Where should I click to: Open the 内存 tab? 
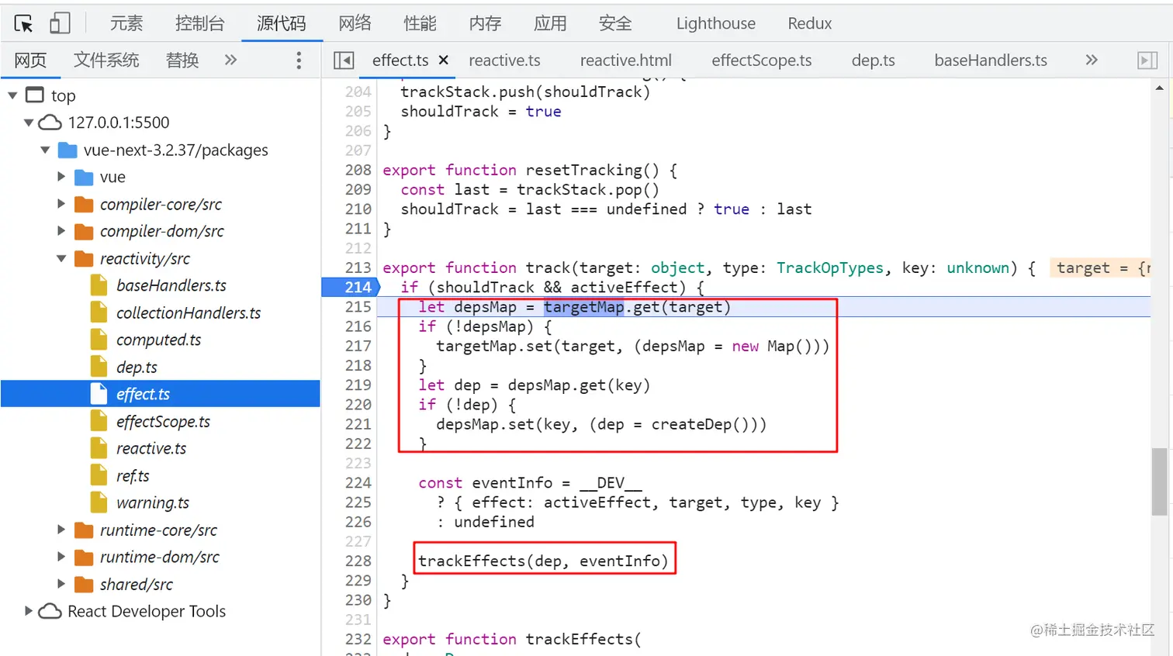tap(485, 23)
